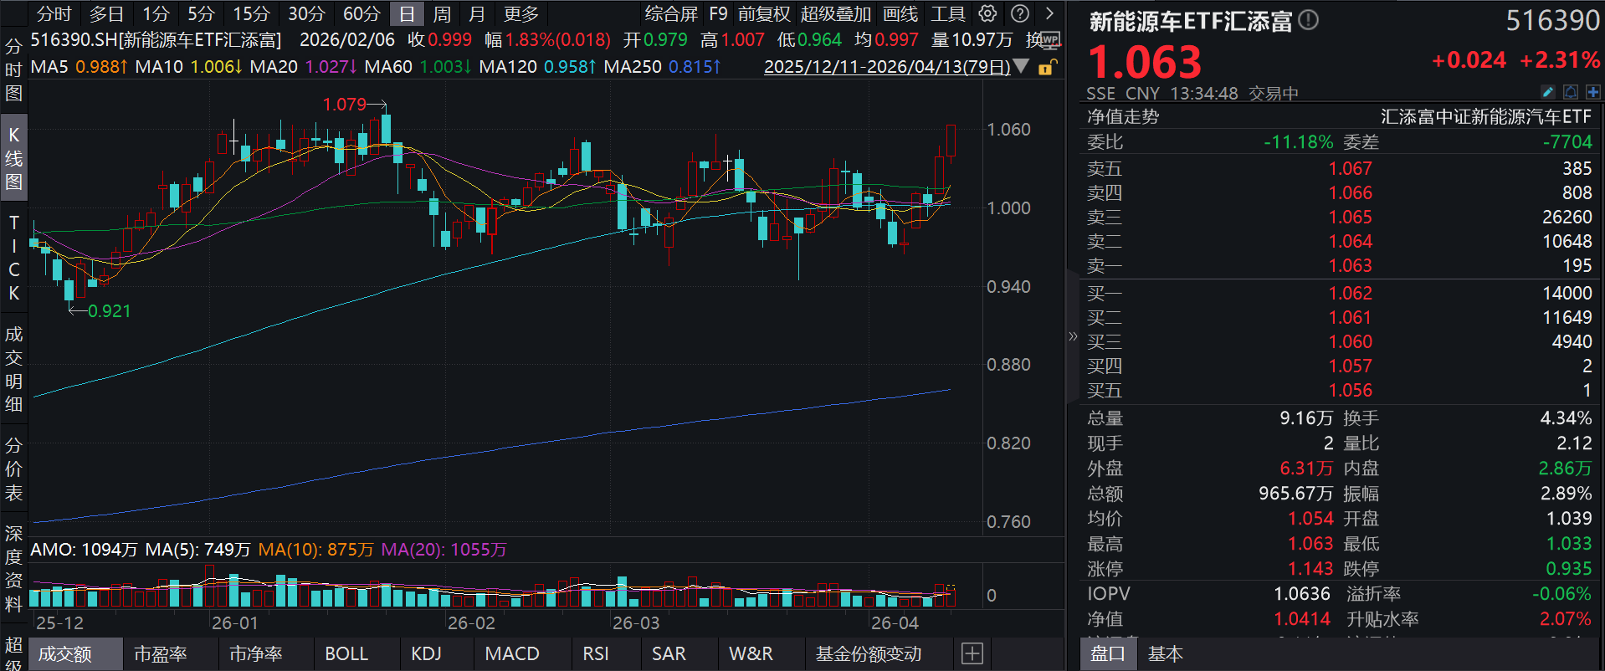This screenshot has width=1605, height=671.
Task: Open the 分时图 sidebar view
Action: pyautogui.click(x=13, y=69)
